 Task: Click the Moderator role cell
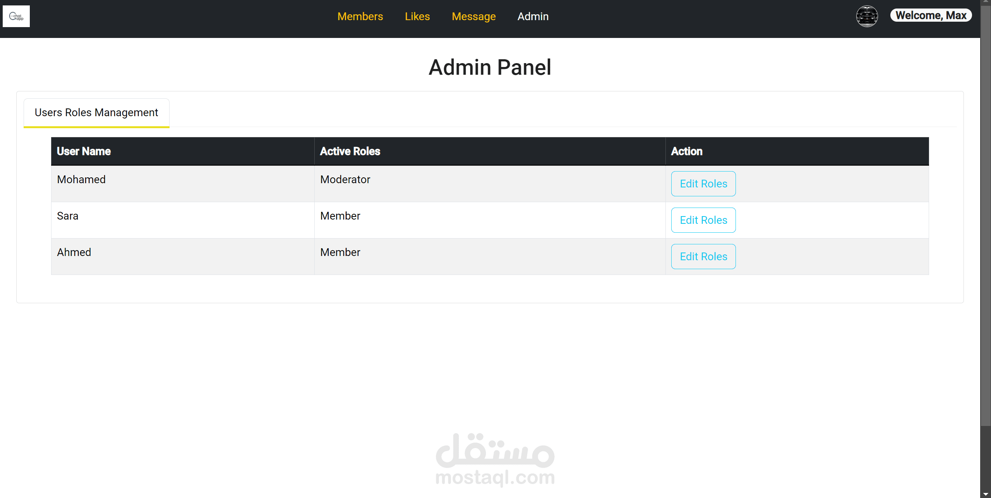pyautogui.click(x=345, y=179)
